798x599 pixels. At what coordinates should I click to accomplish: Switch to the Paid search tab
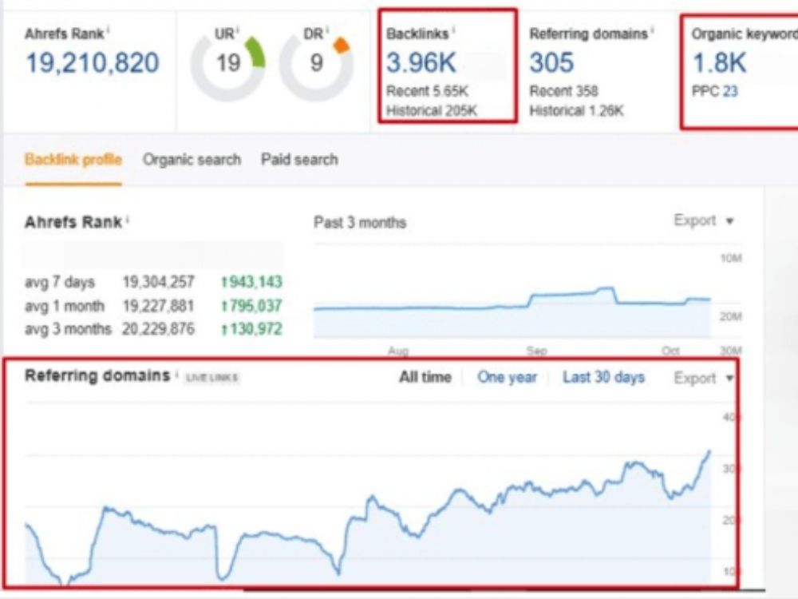tap(300, 160)
